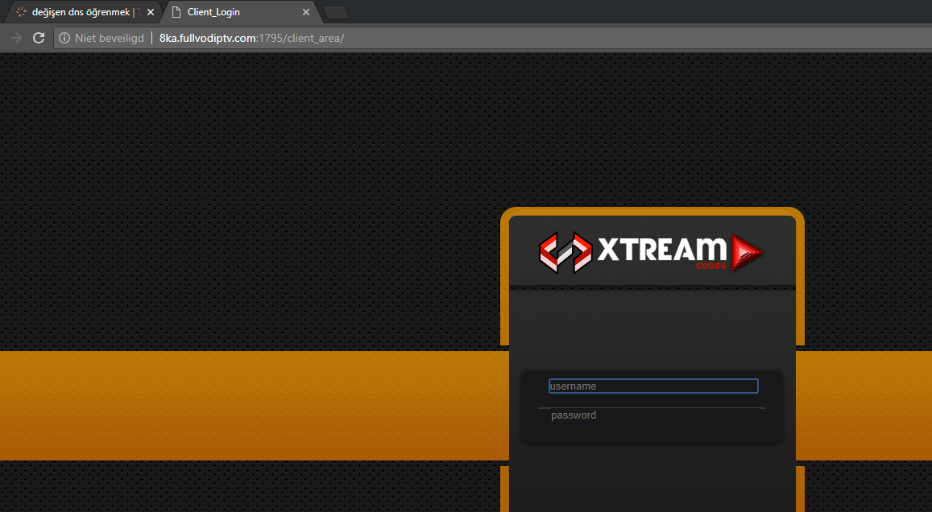
Task: Click the page icon on Client_Login tab
Action: click(x=176, y=12)
